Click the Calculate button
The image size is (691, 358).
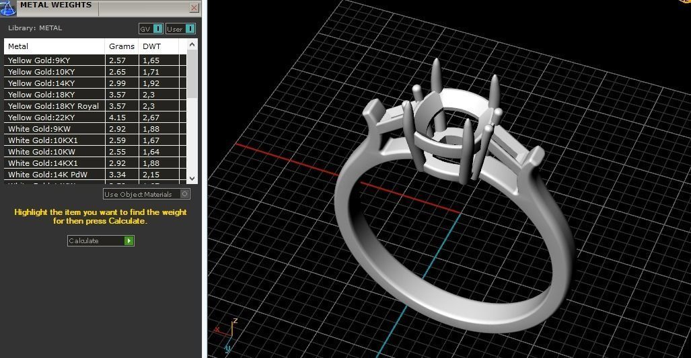click(100, 240)
